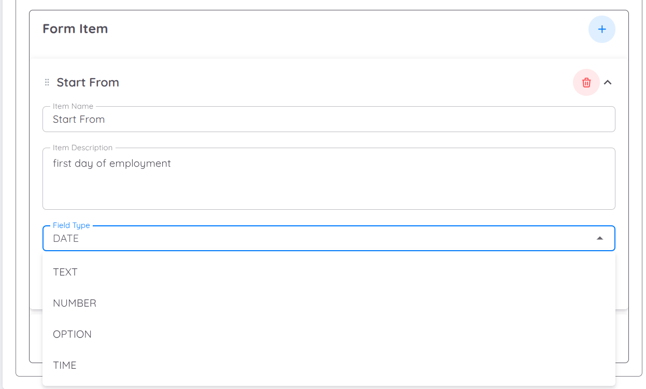The height and width of the screenshot is (389, 646).
Task: Click the DATE value in Field Type
Action: point(66,239)
